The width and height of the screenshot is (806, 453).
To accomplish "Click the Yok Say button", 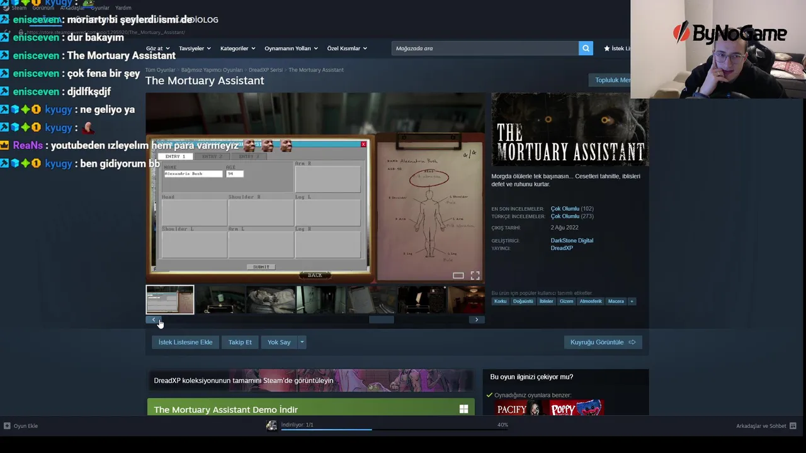I will (x=279, y=342).
